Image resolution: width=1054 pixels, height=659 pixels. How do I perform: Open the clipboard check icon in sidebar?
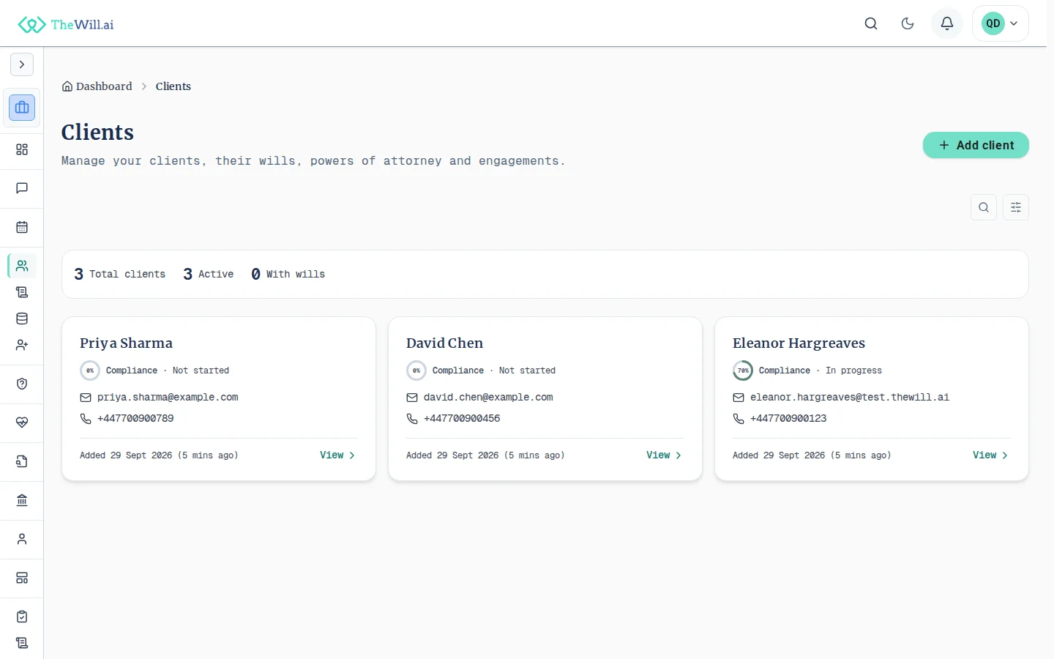[x=22, y=617]
